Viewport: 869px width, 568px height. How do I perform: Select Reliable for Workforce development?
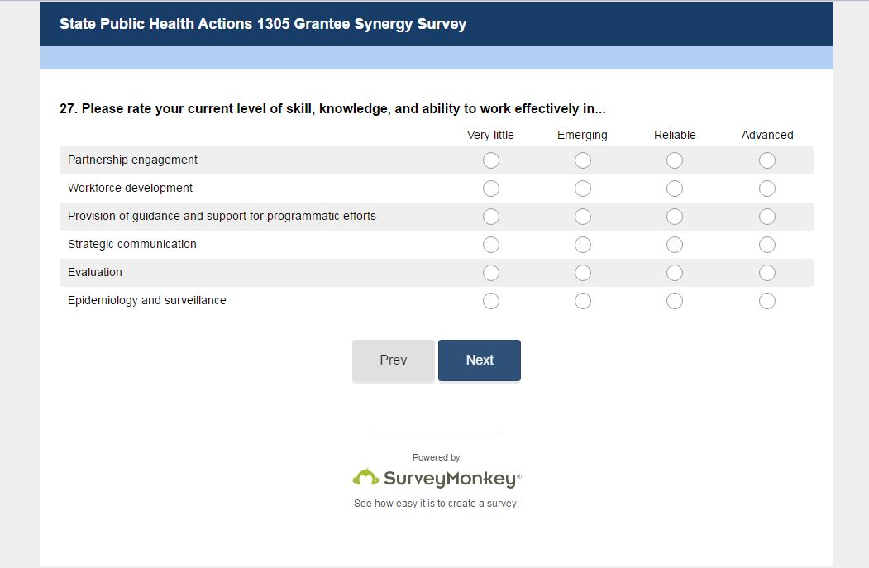675,189
